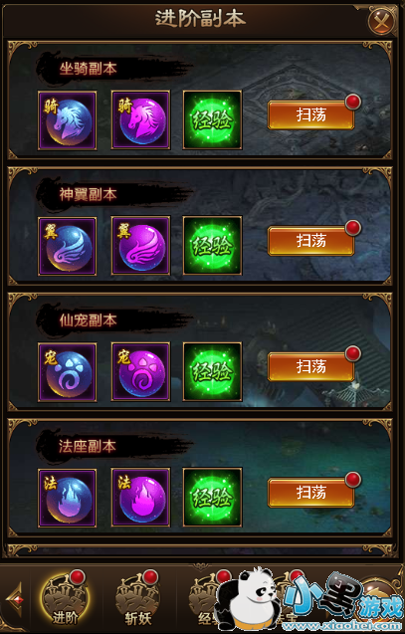The width and height of the screenshot is (405, 634).
Task: Click the left arrow beside bottom tabs
Action: (14, 600)
